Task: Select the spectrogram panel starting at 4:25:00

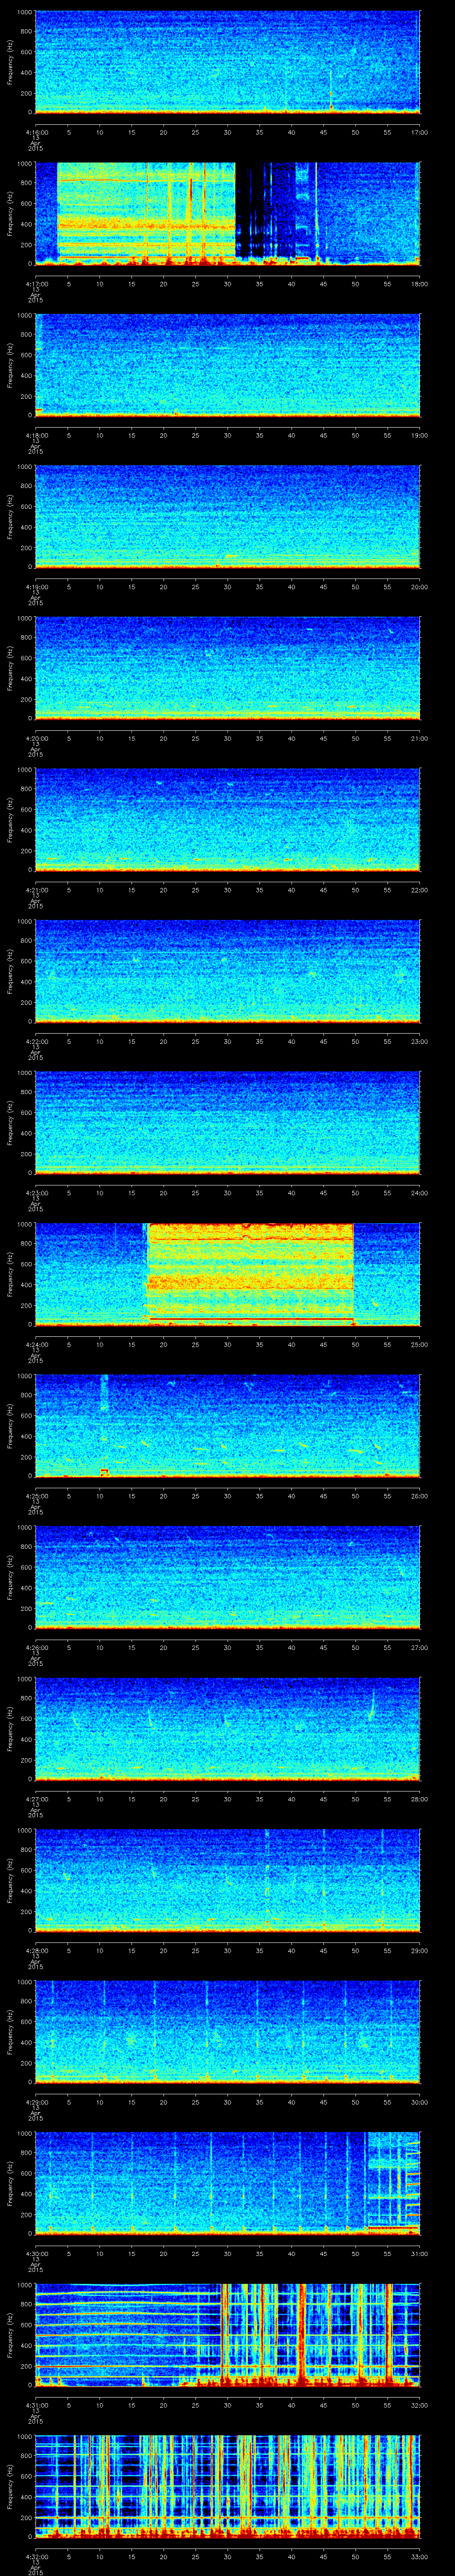Action: tap(227, 1425)
